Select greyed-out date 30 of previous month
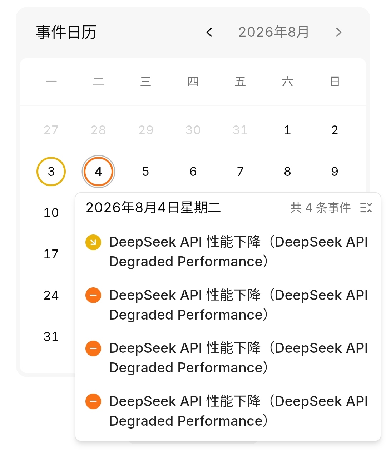 pyautogui.click(x=193, y=130)
